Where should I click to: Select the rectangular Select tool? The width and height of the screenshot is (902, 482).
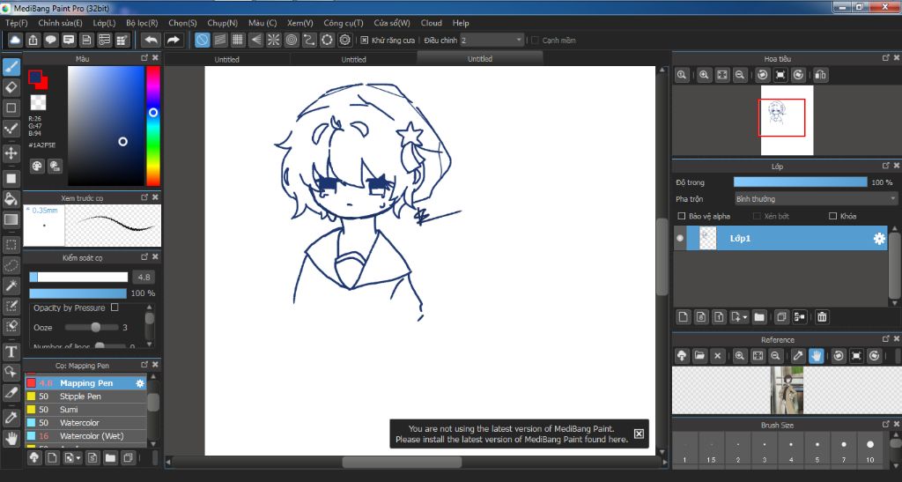pos(11,244)
